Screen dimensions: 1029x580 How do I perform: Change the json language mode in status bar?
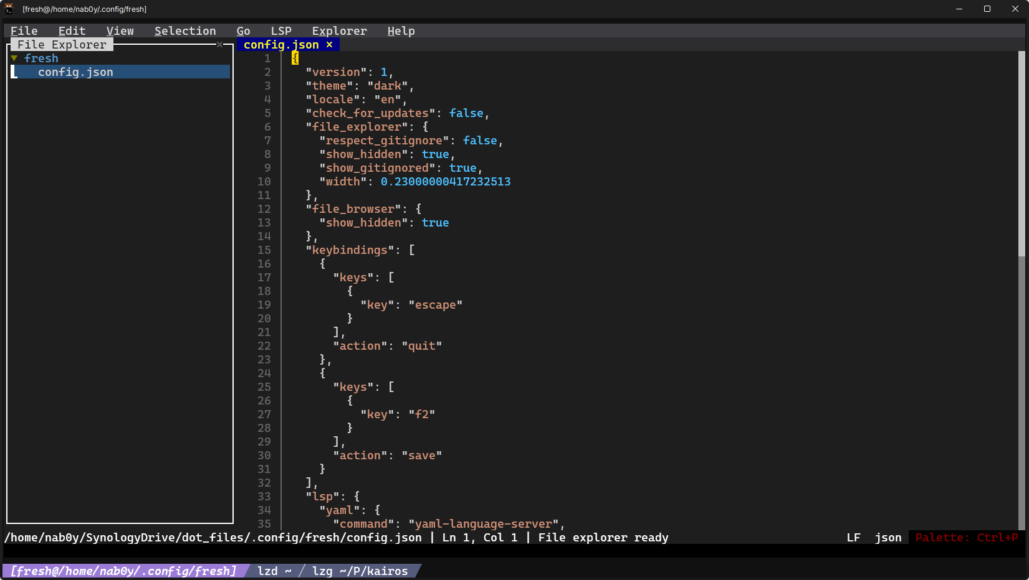[888, 538]
